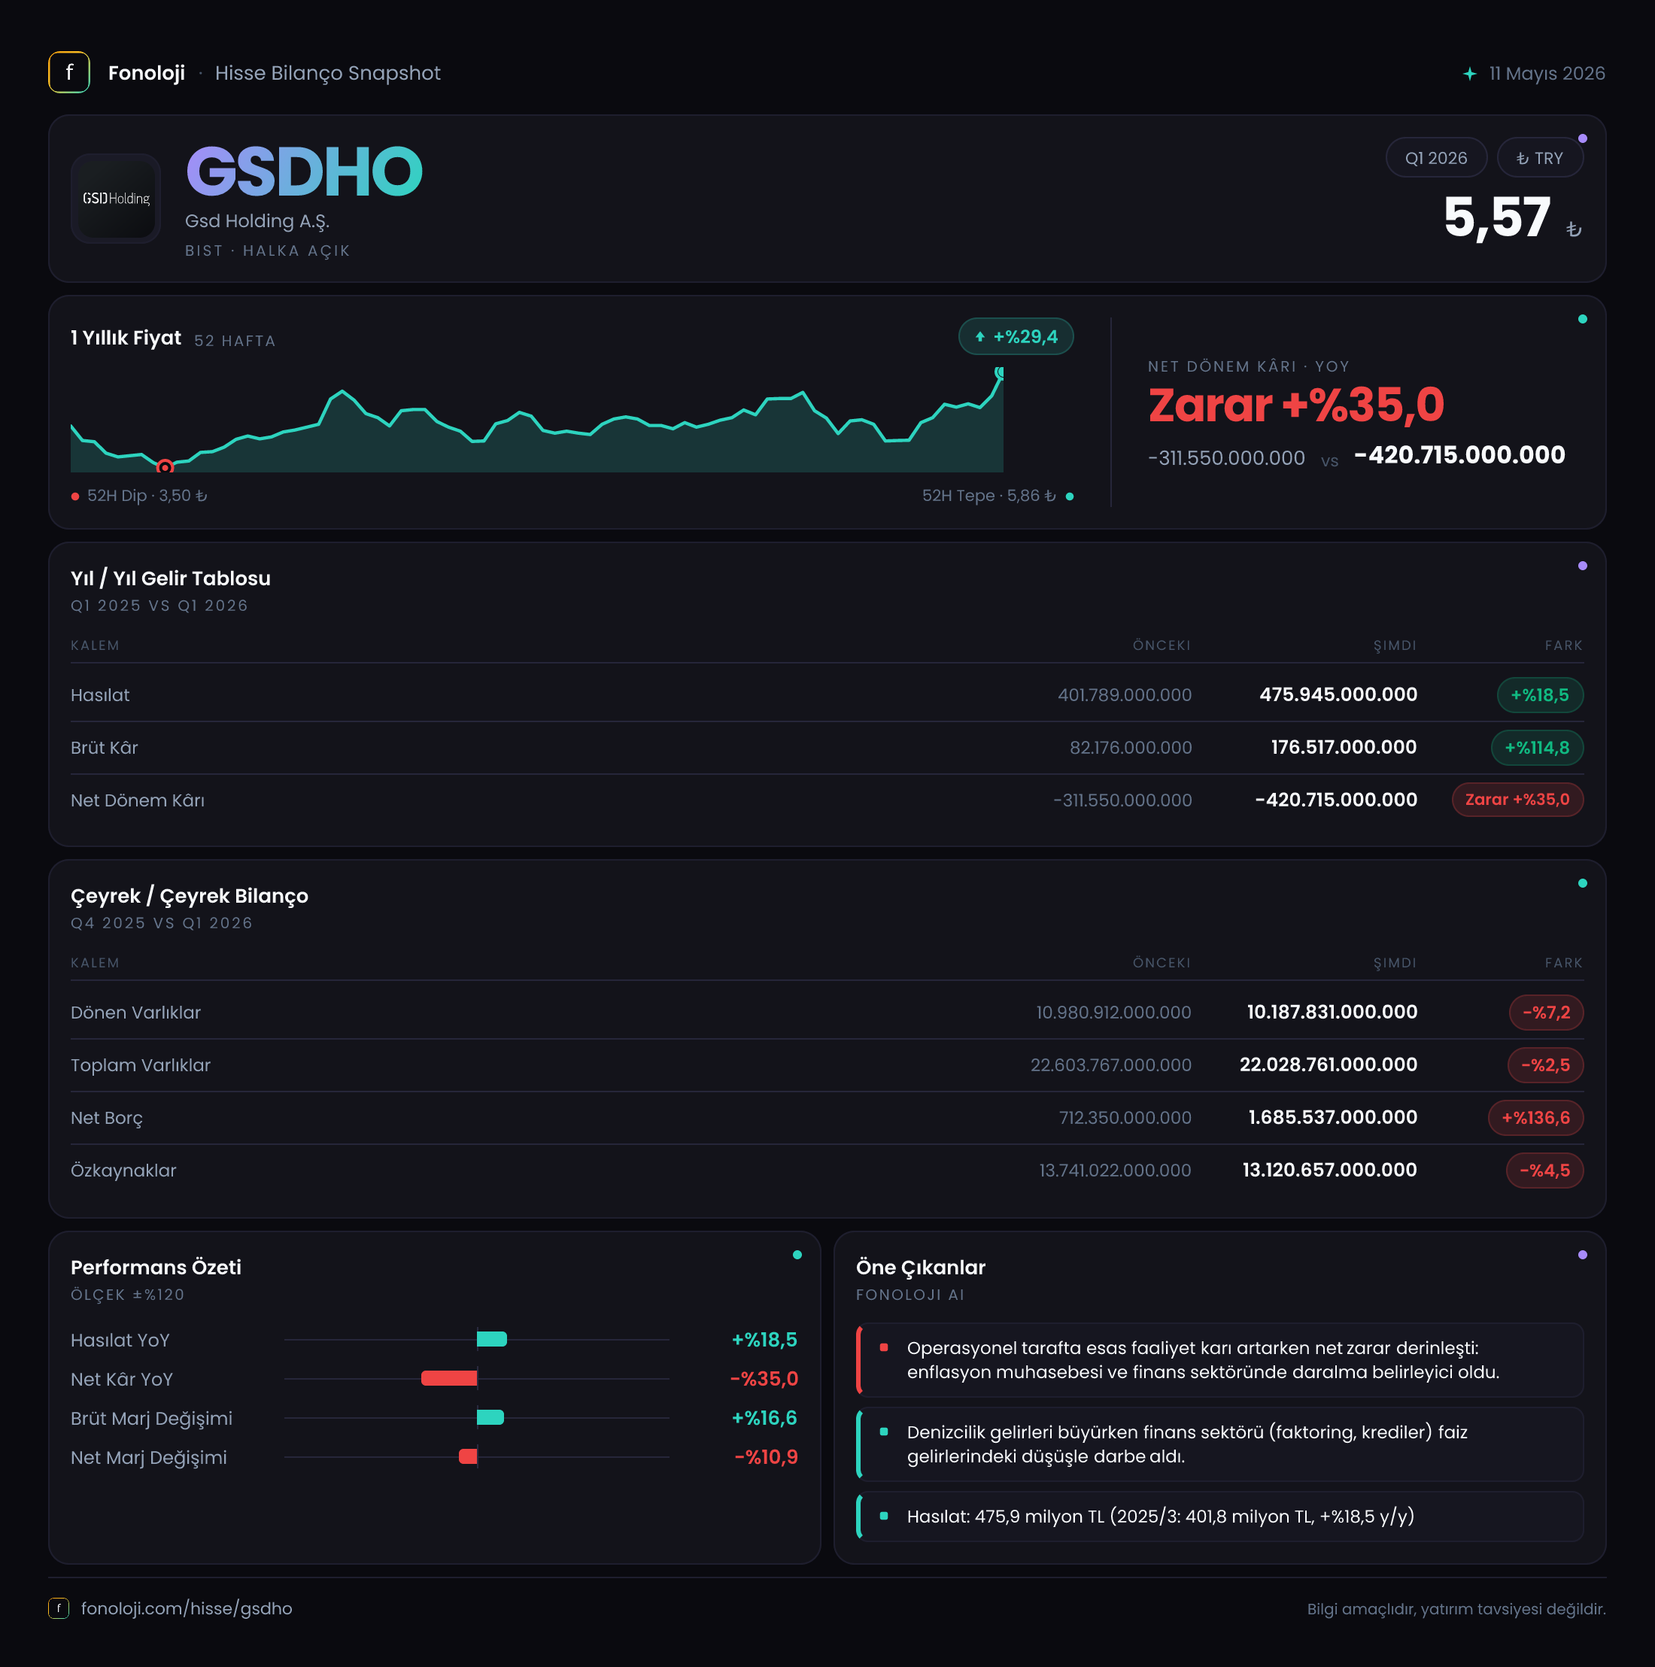This screenshot has height=1667, width=1655.
Task: Click the Özkaynaklar previous value 13.741.022.000.000
Action: pos(1115,1171)
